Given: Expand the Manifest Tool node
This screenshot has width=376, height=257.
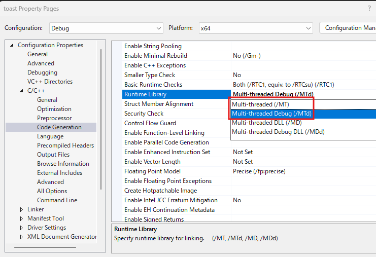Looking at the screenshot, I should (x=21, y=218).
